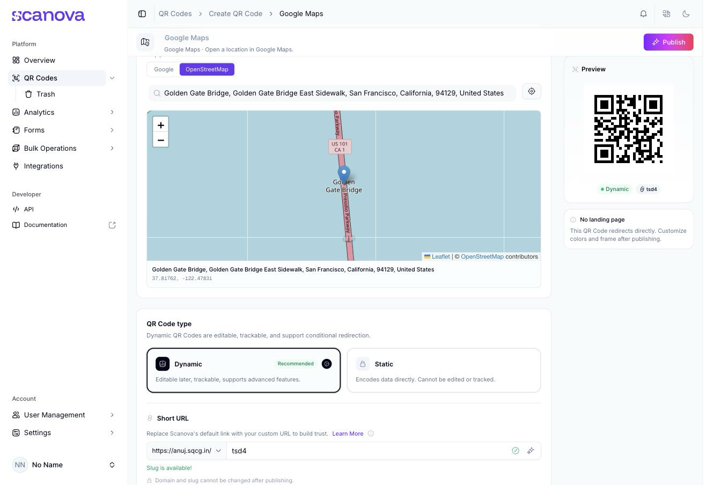
Task: Expand the Settings chevron
Action: (x=112, y=432)
